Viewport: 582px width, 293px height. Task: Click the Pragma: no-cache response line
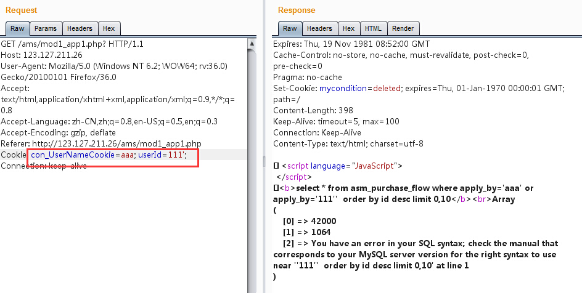pos(308,78)
